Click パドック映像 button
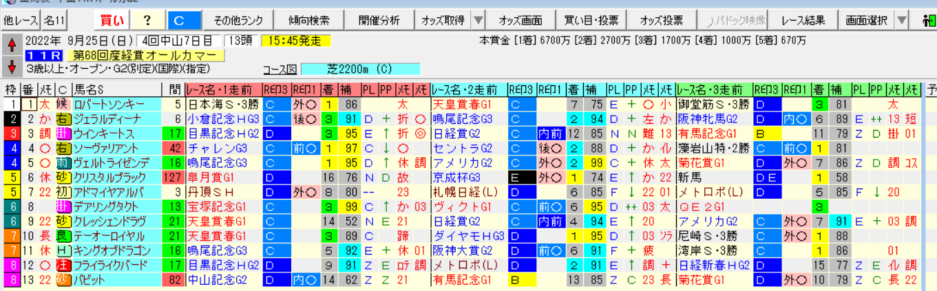This screenshot has width=937, height=291. (x=733, y=21)
